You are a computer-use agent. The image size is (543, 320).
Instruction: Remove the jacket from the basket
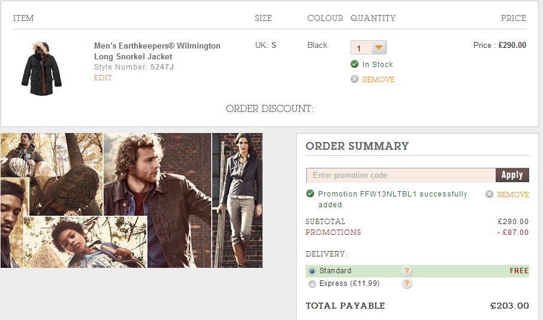click(378, 80)
